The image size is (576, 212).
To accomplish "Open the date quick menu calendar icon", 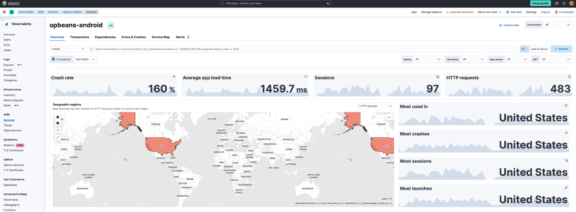I will [524, 49].
